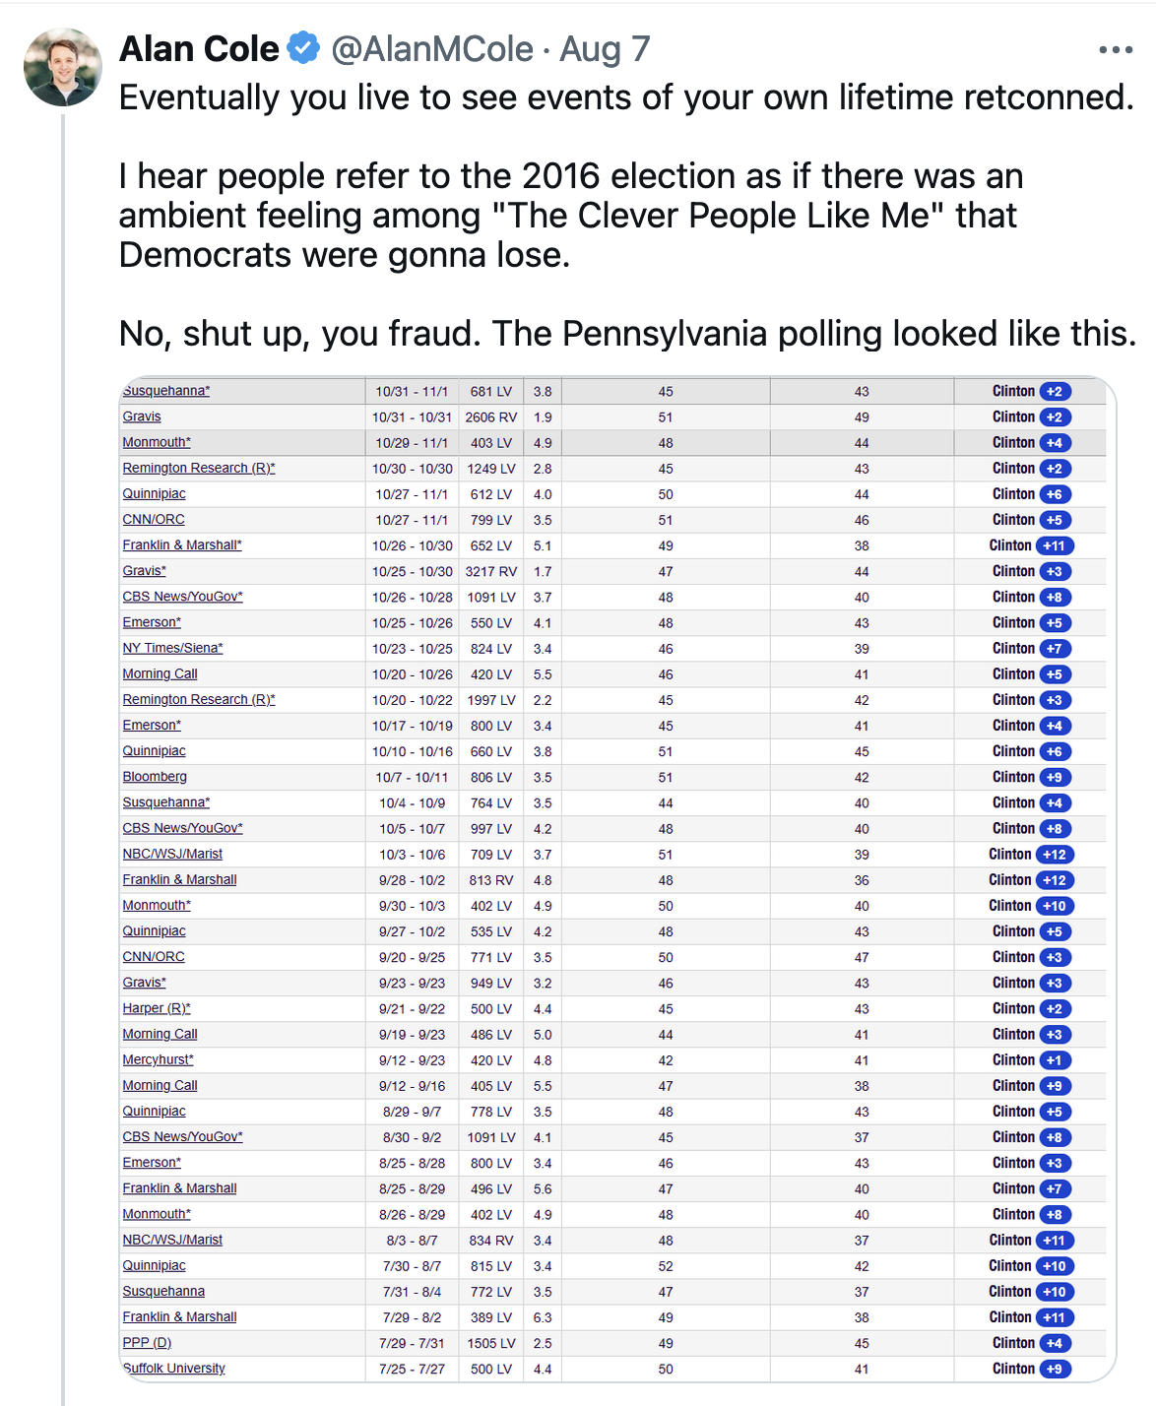
Task: Click Franklin & Marshall* poll dated 10/26 - 10/30
Action: click(181, 545)
